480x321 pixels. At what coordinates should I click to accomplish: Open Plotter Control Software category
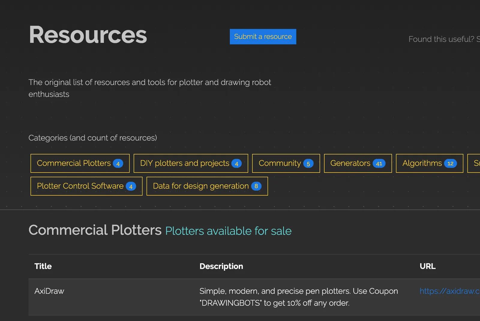86,186
